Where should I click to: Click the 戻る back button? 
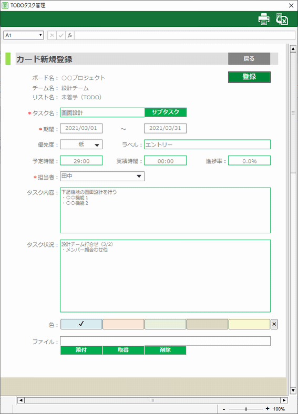coord(249,59)
